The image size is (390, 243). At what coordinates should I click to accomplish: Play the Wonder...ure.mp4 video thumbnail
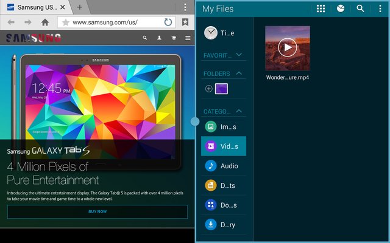288,48
